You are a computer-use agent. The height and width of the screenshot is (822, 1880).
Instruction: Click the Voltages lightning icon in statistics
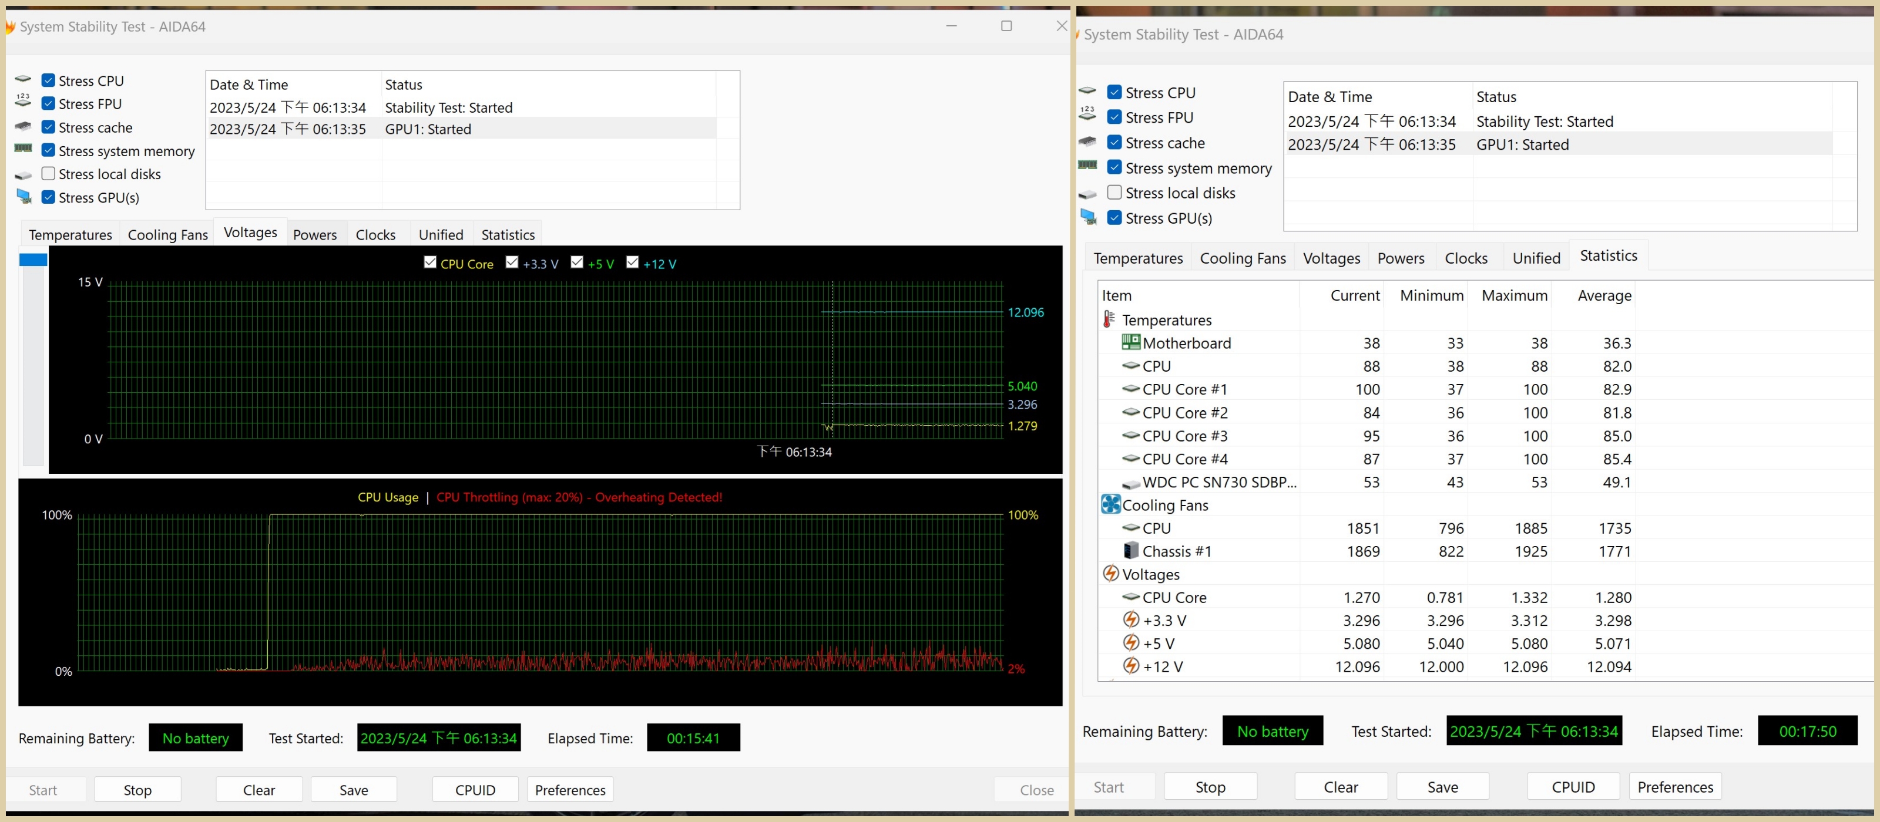point(1110,574)
